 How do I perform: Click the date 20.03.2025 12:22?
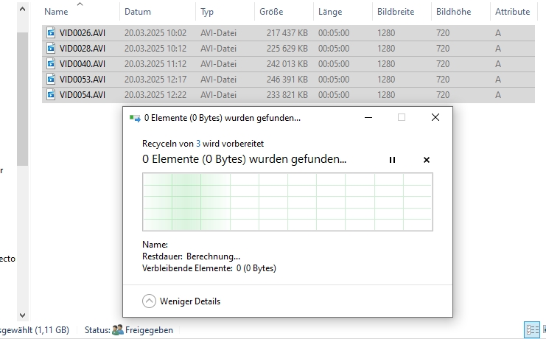155,95
